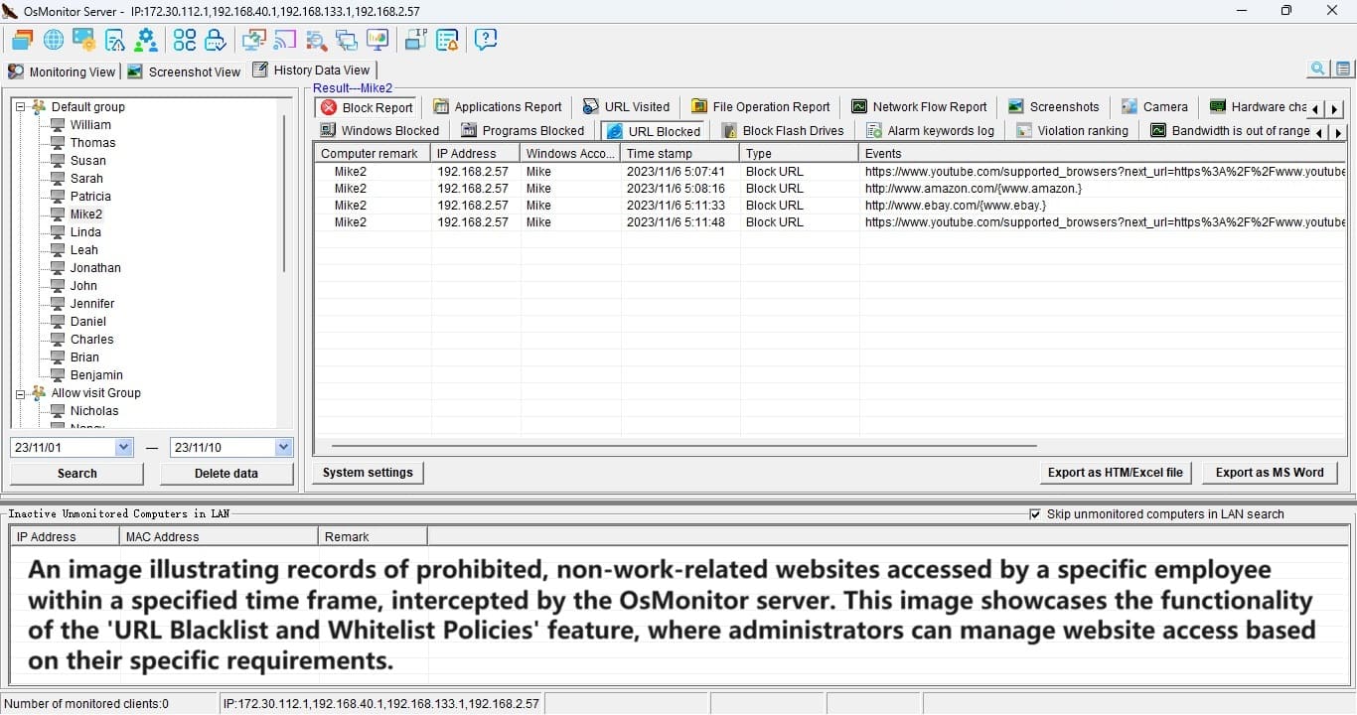The image size is (1357, 715).
Task: Click Export as MS Word button
Action: pyautogui.click(x=1270, y=473)
